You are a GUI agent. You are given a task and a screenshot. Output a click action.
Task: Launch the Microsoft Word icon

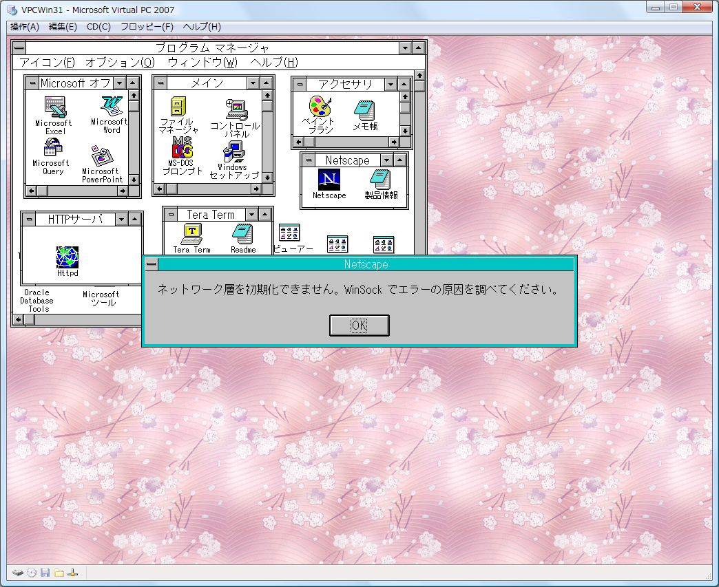112,106
